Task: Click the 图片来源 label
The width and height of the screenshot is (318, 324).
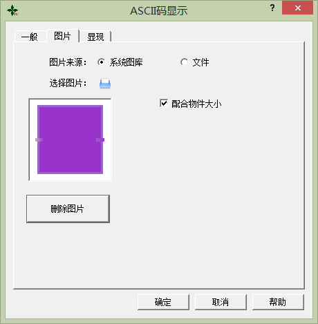Action: (68, 62)
